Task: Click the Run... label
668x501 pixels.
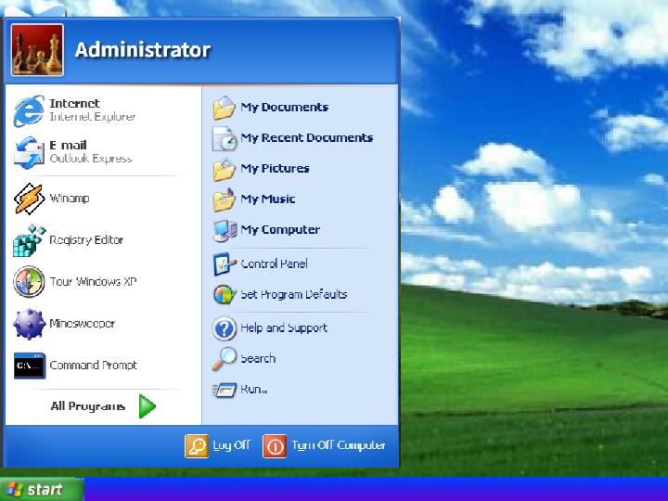Action: [x=254, y=390]
